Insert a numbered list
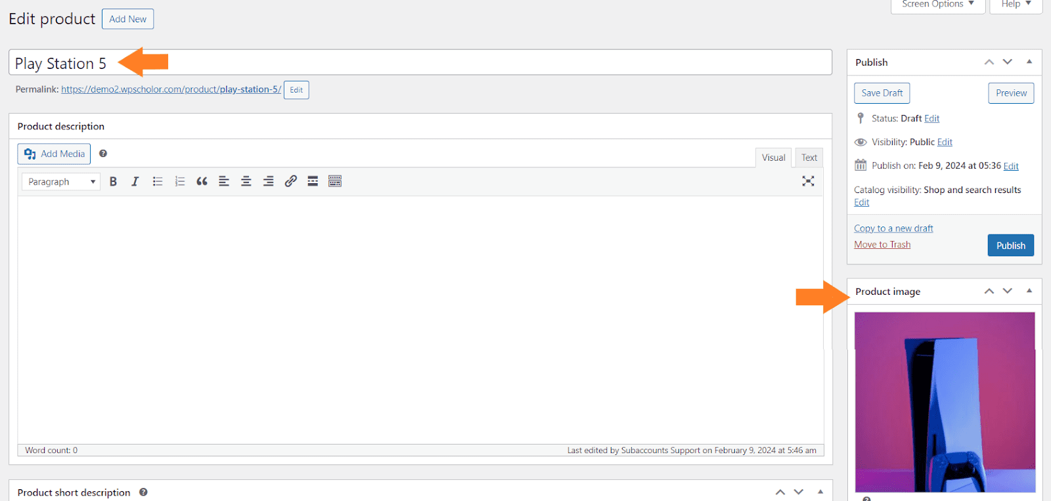Image resolution: width=1051 pixels, height=501 pixels. pos(180,181)
